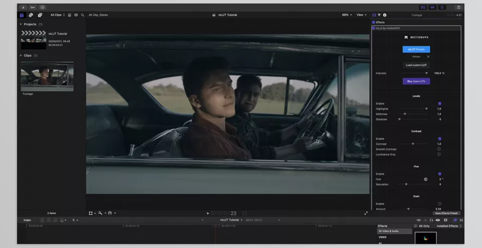
Task: Show the Libraries sidebar icon
Action: [22, 15]
